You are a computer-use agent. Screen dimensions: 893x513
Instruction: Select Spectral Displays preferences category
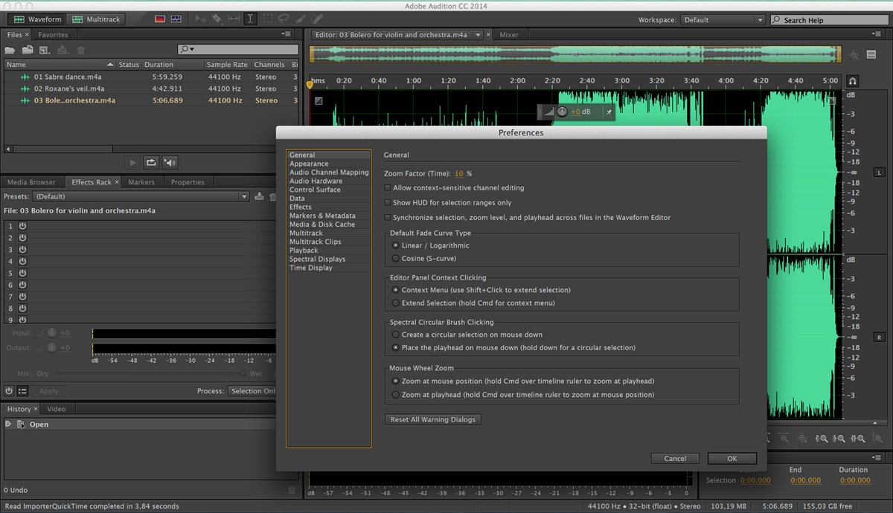coord(318,259)
